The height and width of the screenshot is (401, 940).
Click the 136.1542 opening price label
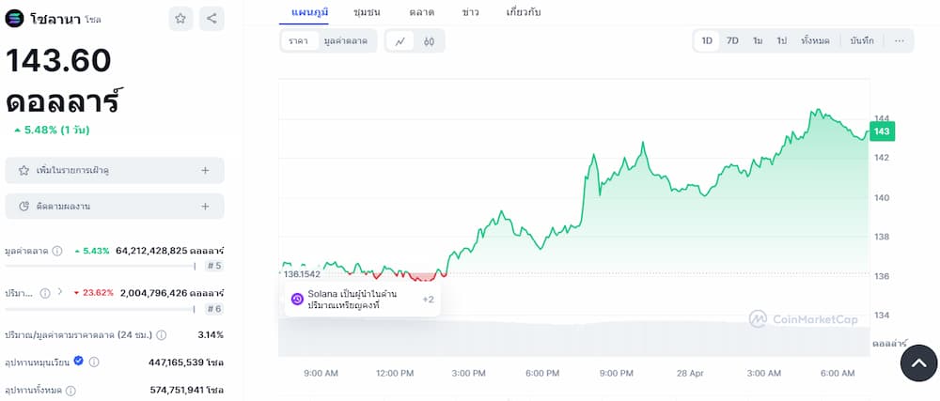pyautogui.click(x=300, y=274)
